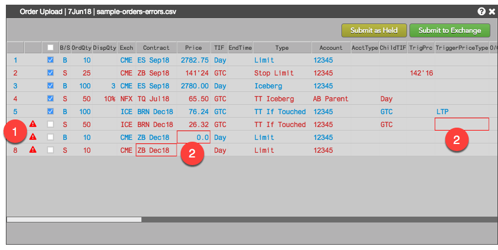Screen dimensions: 498x250
Task: Toggle the select-all header checkbox
Action: click(50, 47)
